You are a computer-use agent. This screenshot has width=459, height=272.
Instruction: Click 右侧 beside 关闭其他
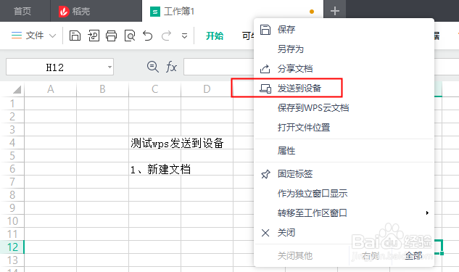(371, 255)
